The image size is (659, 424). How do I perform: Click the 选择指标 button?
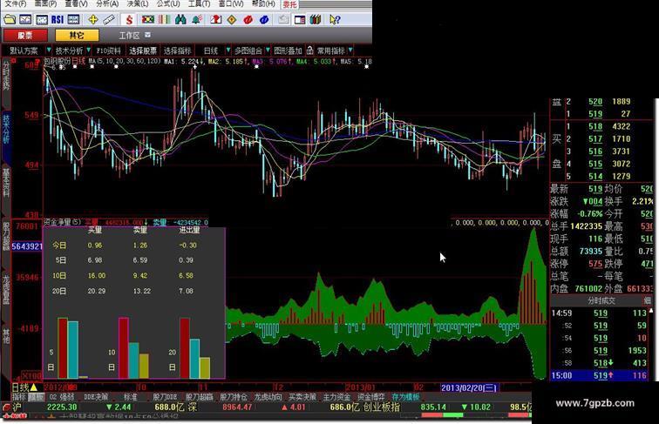coord(177,50)
